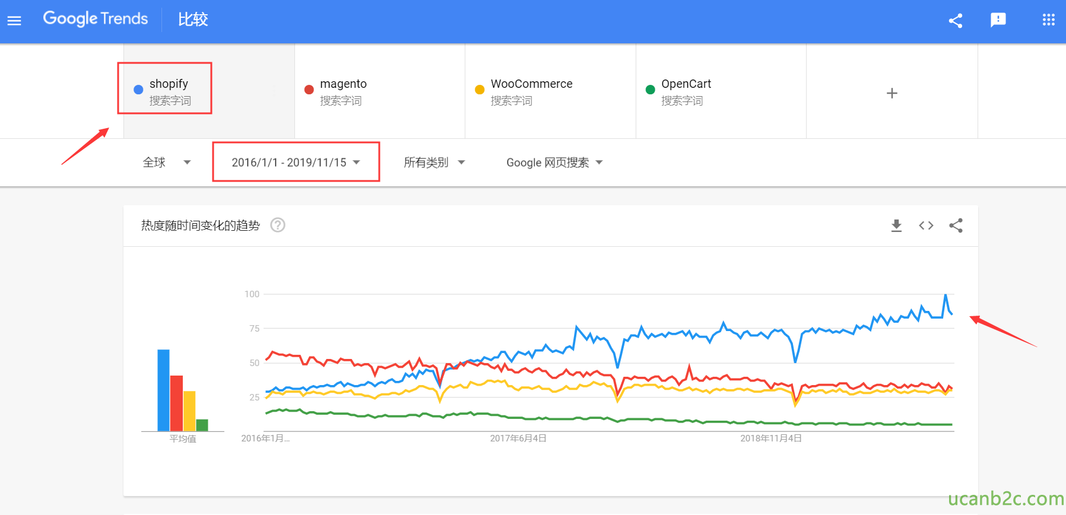Expand the 全球 region dropdown

click(167, 162)
